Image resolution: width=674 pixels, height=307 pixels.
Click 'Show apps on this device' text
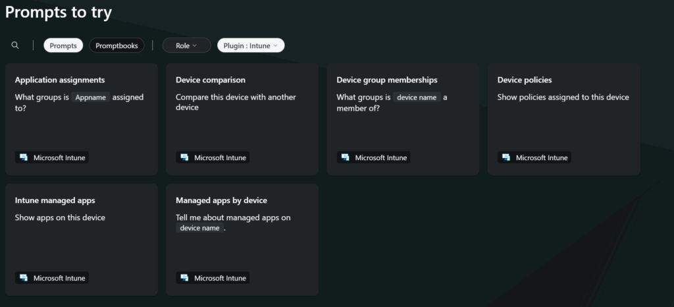(60, 217)
